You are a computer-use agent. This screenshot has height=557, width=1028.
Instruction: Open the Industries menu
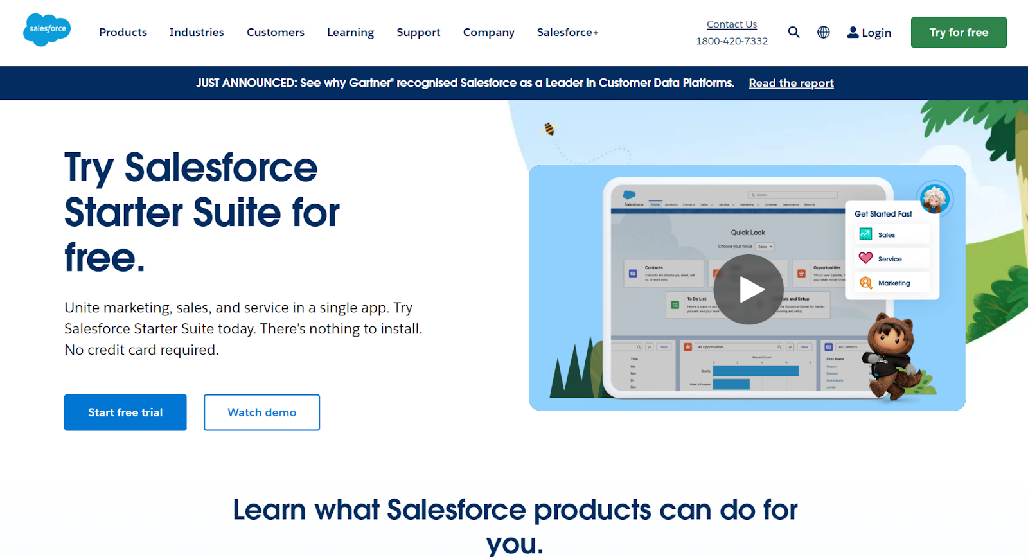[197, 32]
